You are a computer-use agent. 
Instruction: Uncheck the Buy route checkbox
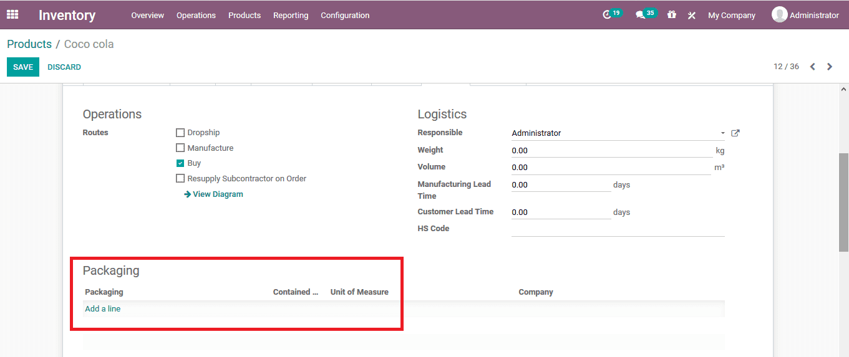point(180,163)
